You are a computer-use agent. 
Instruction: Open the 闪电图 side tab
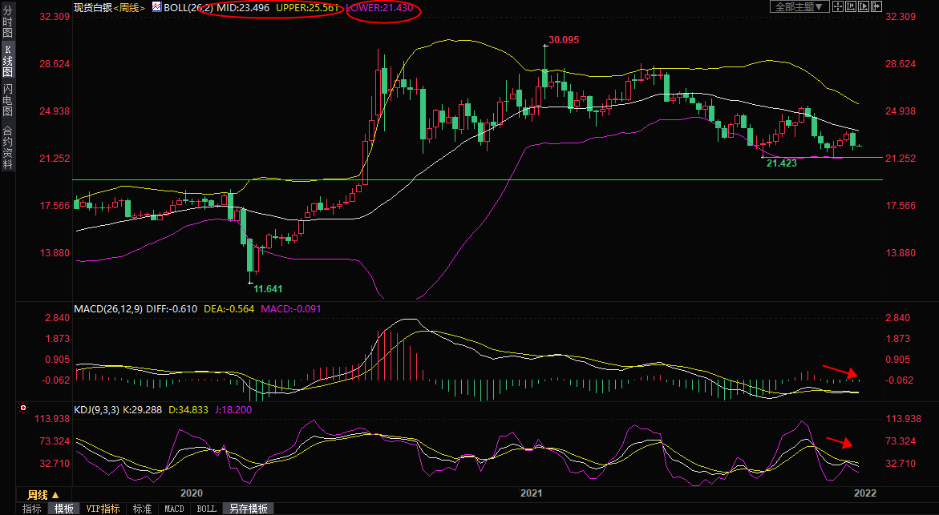(7, 99)
